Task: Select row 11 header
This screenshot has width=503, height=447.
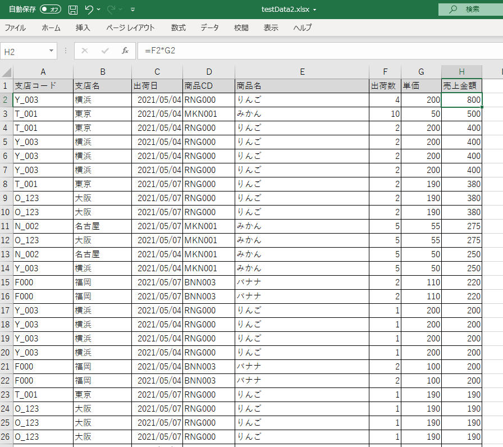Action: (7, 226)
